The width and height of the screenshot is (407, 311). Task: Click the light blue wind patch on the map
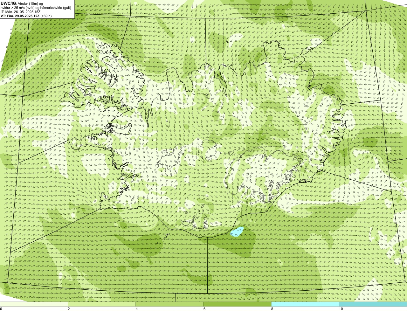coord(237,232)
